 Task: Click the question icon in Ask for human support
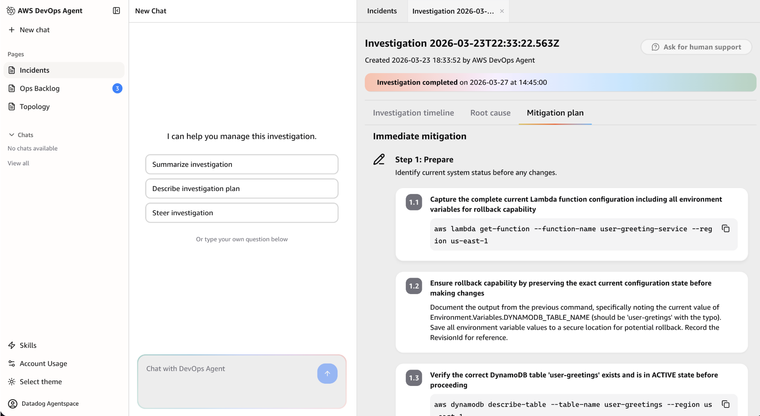[655, 47]
